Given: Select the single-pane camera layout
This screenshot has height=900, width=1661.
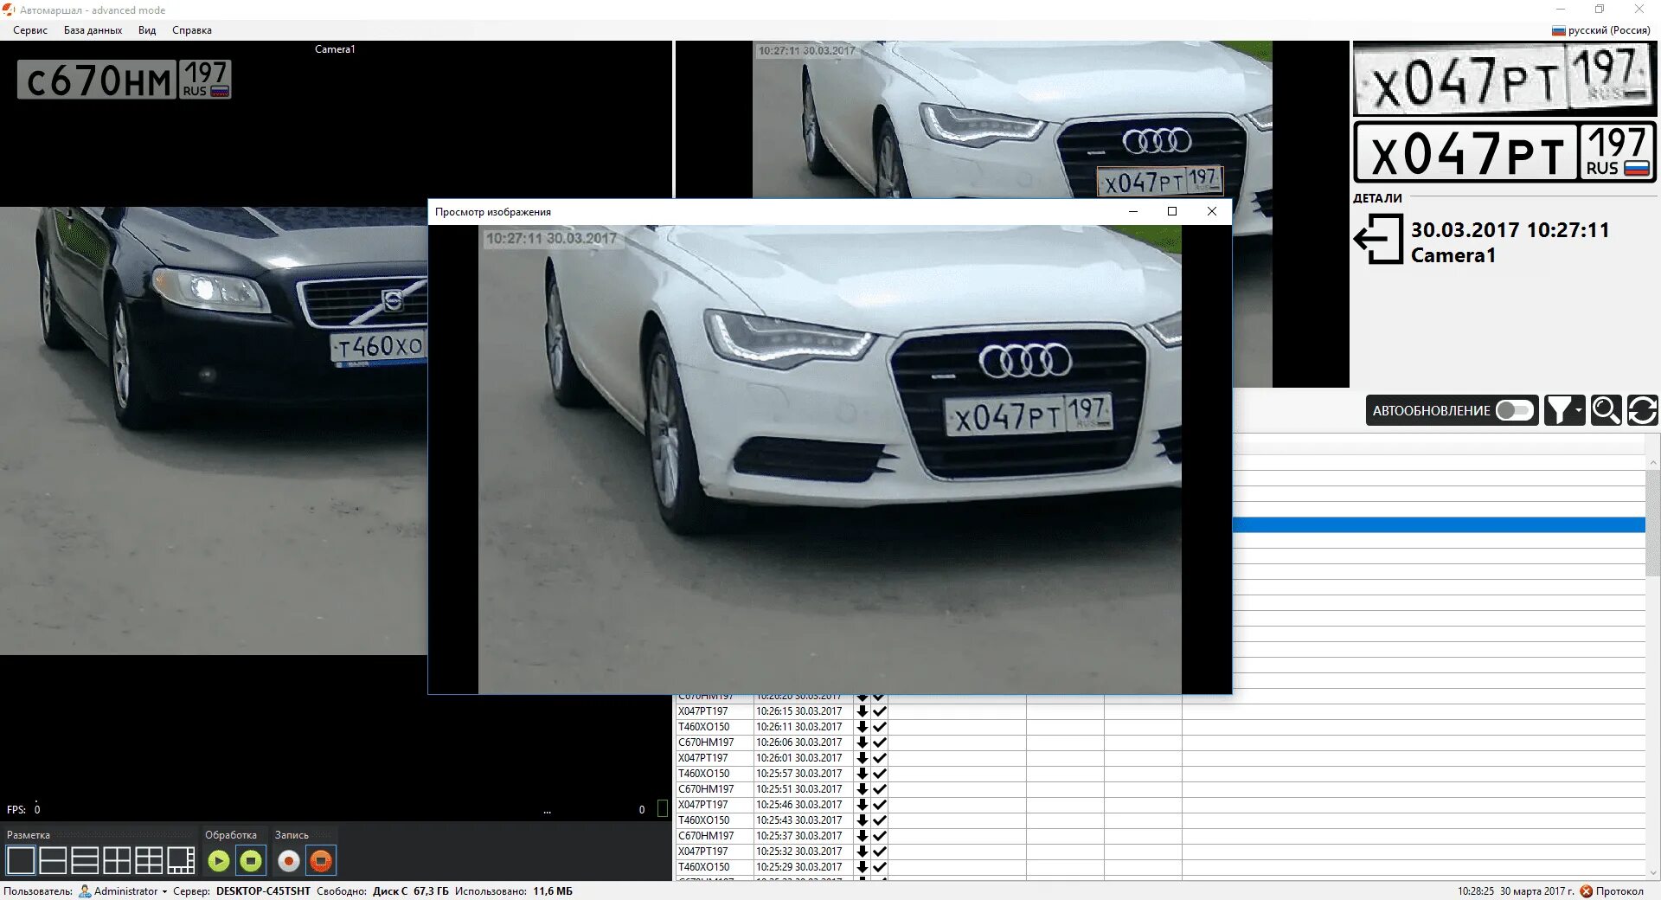Looking at the screenshot, I should tap(21, 860).
